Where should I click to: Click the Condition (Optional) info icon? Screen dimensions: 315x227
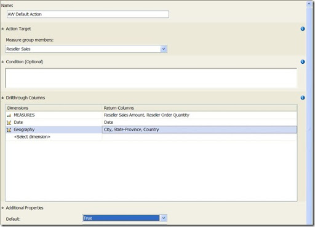[x=303, y=62]
